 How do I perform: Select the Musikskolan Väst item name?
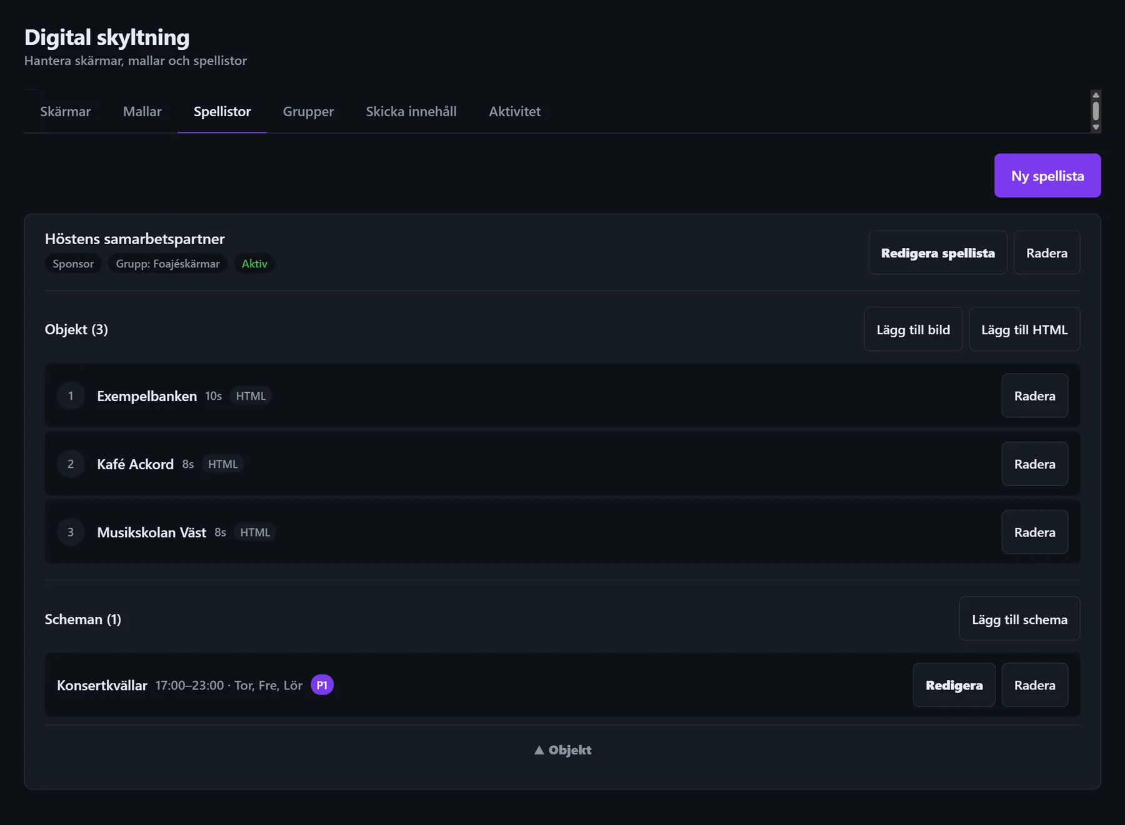coord(151,532)
